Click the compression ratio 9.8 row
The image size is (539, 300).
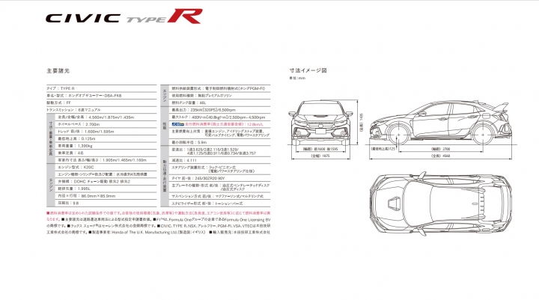pos(106,203)
